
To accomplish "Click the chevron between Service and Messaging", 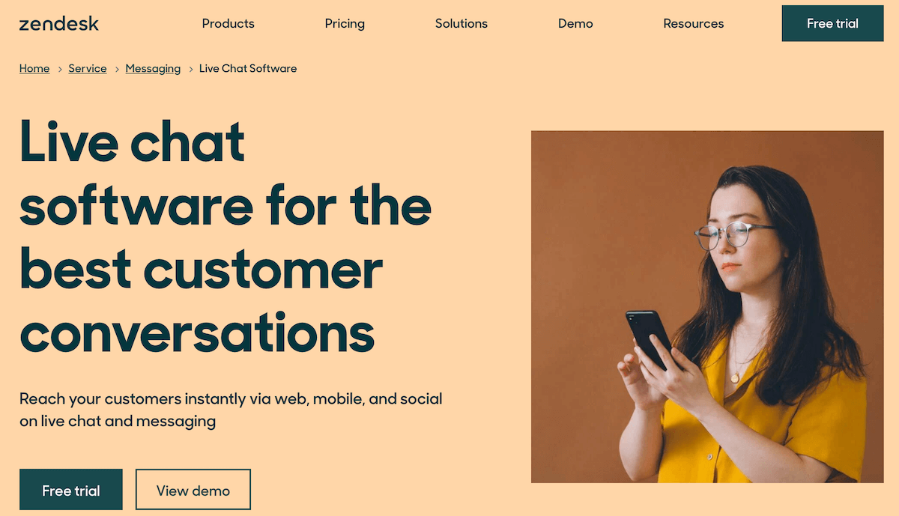I will pos(117,69).
